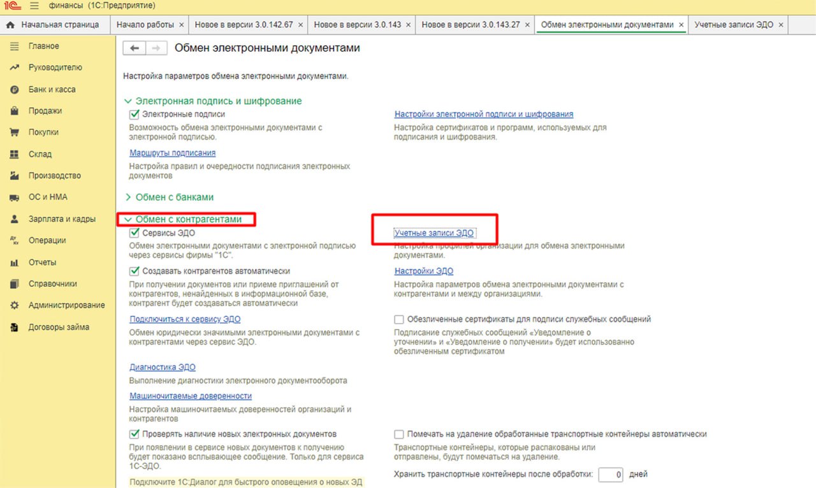Close the Начало работы tab
Screen dimensions: 816x488
tap(182, 25)
